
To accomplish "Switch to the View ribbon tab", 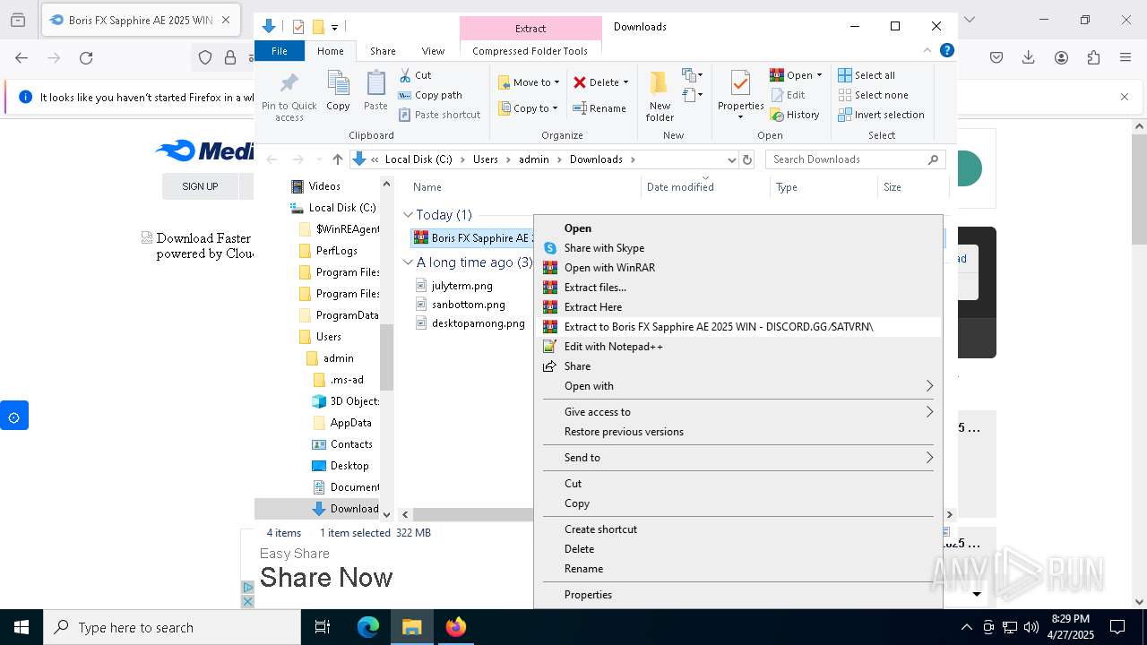I will pyautogui.click(x=433, y=51).
